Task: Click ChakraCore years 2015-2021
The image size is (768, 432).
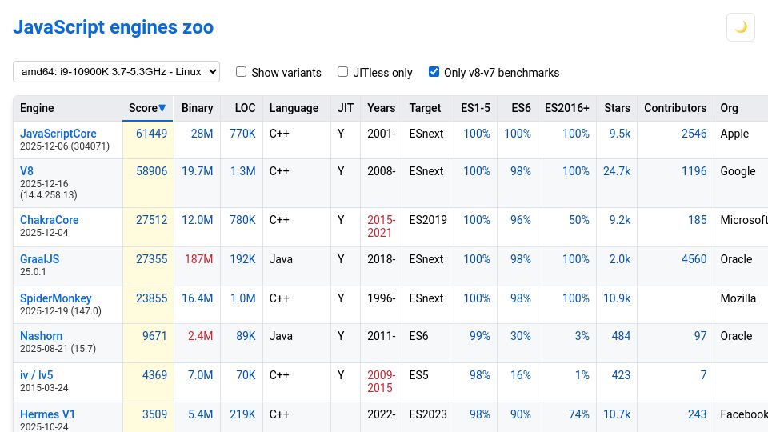Action: [381, 226]
